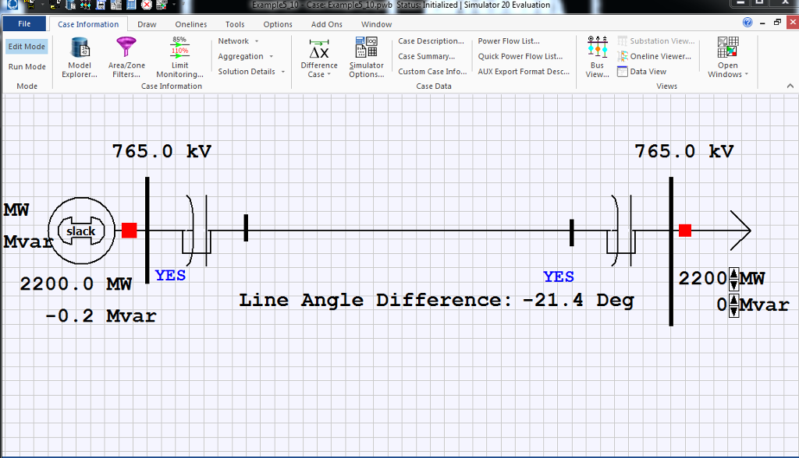Open the Bus View
Screen dimensions: 799x458
tap(597, 58)
